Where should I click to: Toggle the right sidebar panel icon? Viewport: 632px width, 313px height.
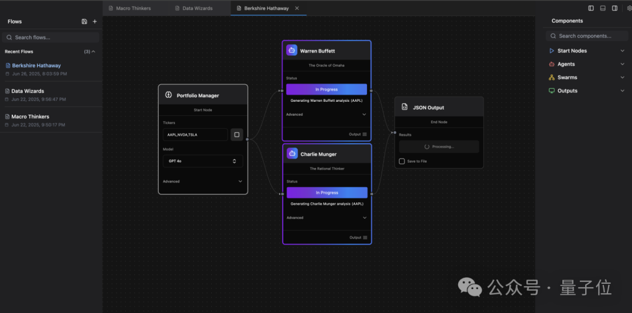[614, 8]
